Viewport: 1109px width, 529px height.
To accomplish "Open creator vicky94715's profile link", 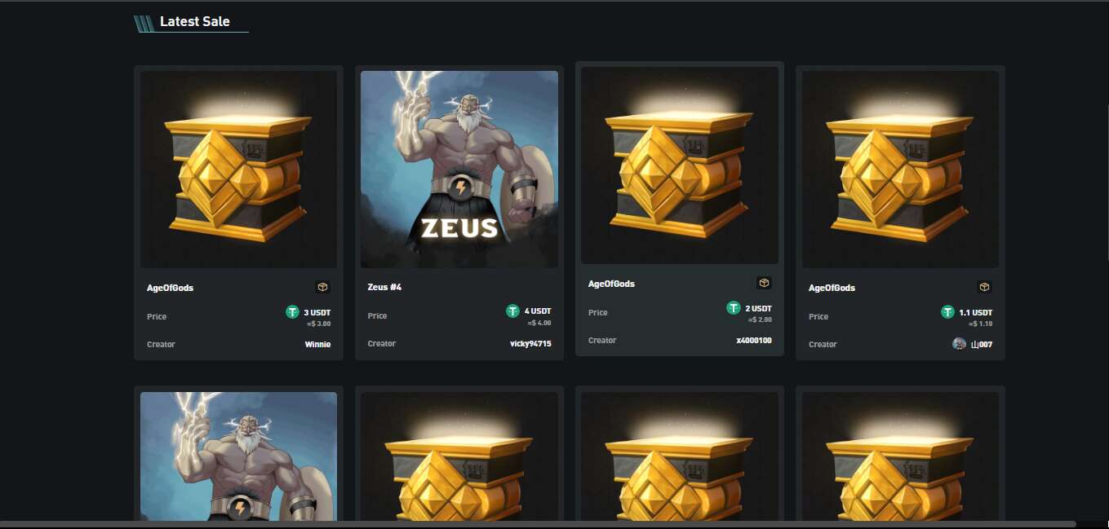I will [x=530, y=343].
